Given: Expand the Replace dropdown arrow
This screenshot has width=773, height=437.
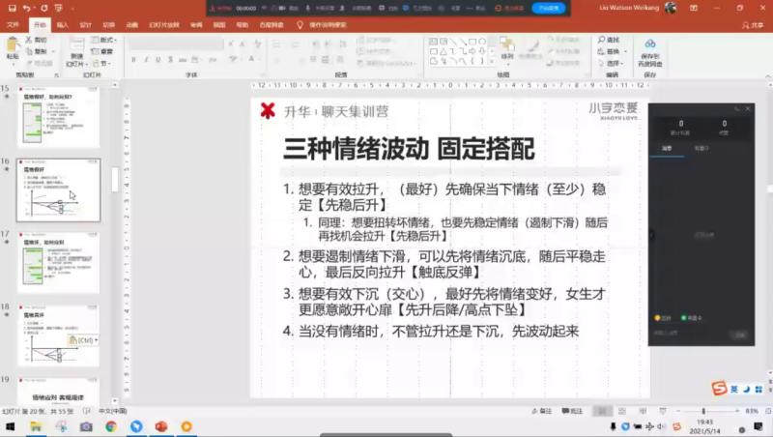Looking at the screenshot, I should click(625, 51).
